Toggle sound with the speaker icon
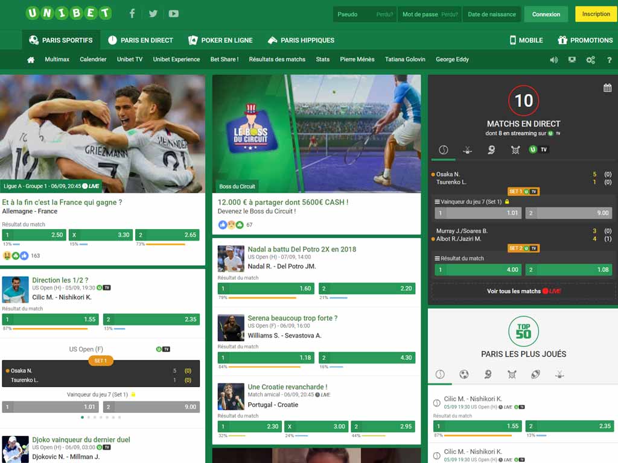Screen dimensions: 618x463 (554, 60)
